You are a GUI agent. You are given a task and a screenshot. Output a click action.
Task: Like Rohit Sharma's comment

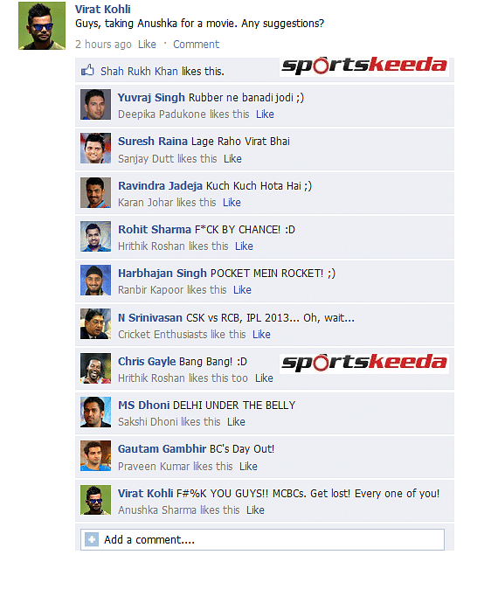(x=244, y=246)
